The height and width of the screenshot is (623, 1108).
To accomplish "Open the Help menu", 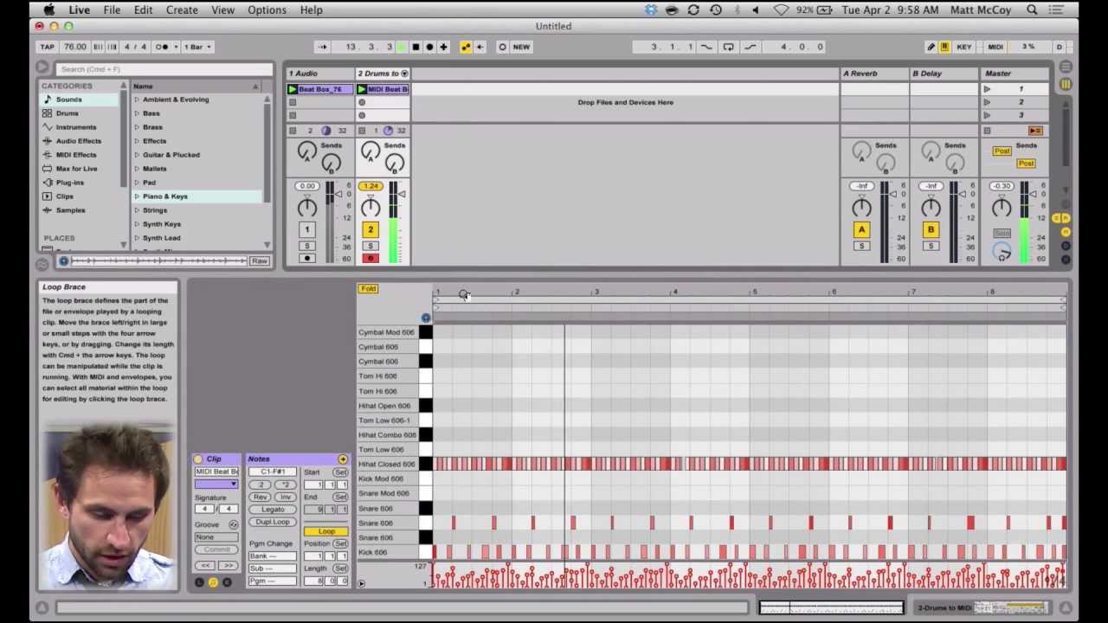I will [311, 10].
